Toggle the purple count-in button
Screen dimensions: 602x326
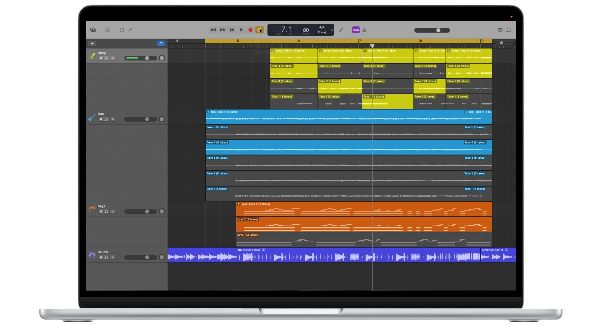click(356, 30)
